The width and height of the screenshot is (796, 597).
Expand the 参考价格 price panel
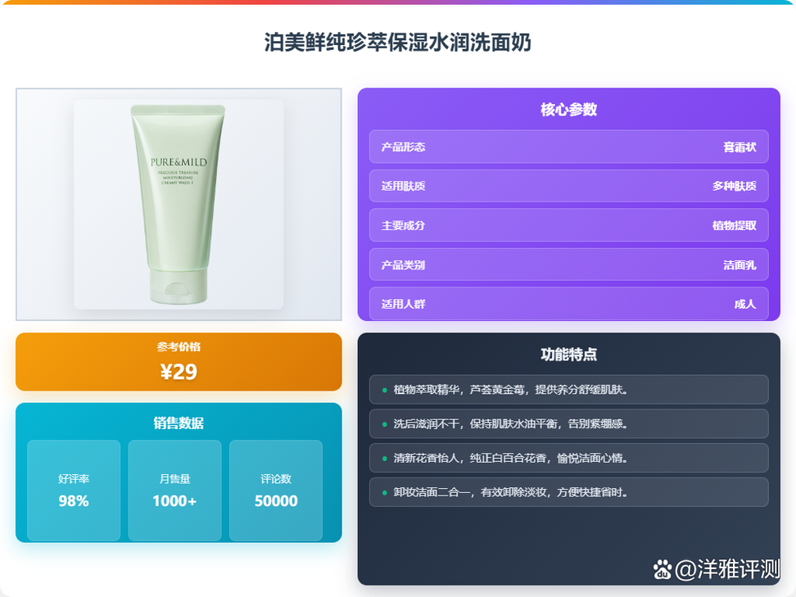(x=179, y=362)
